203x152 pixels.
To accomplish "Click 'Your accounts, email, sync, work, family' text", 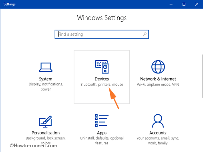I will coord(158,140).
